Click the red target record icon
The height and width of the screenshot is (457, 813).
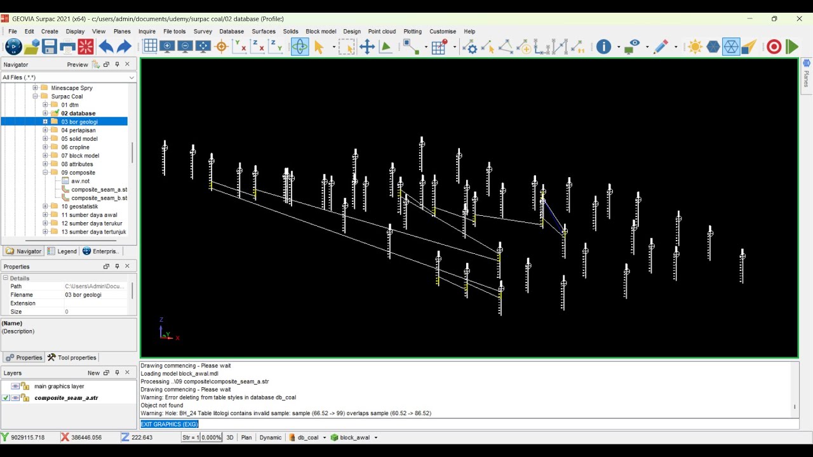(x=774, y=46)
